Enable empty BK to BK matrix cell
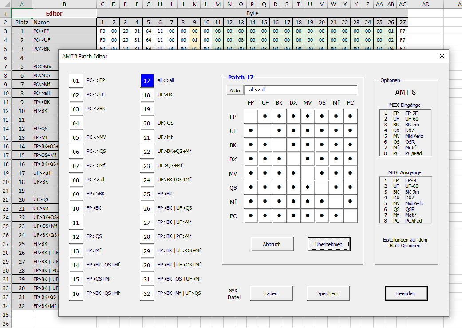462x328 pixels. tap(279, 145)
